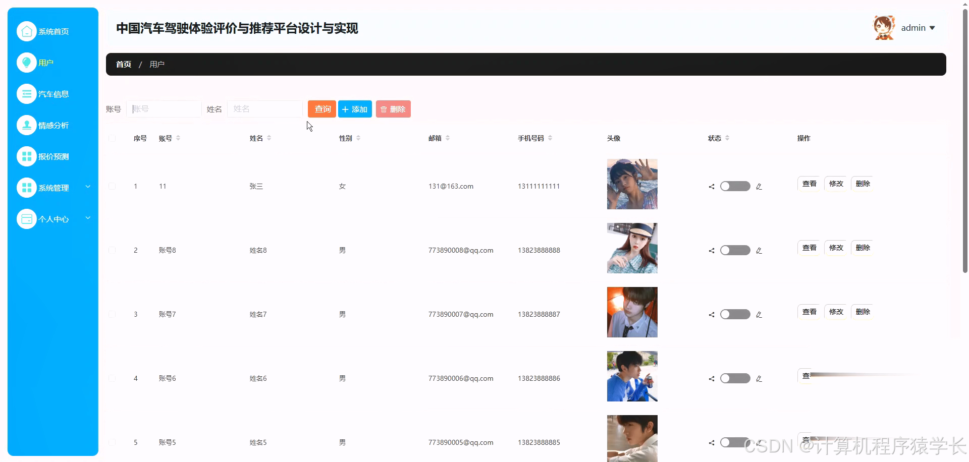Viewport: 969px width, 462px height.
Task: Click 张三's avatar thumbnail
Action: pos(632,184)
